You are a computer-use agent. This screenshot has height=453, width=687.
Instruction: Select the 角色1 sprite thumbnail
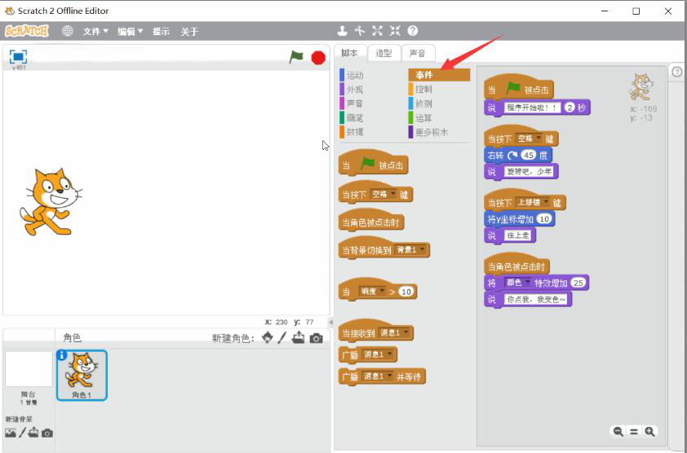tap(82, 375)
